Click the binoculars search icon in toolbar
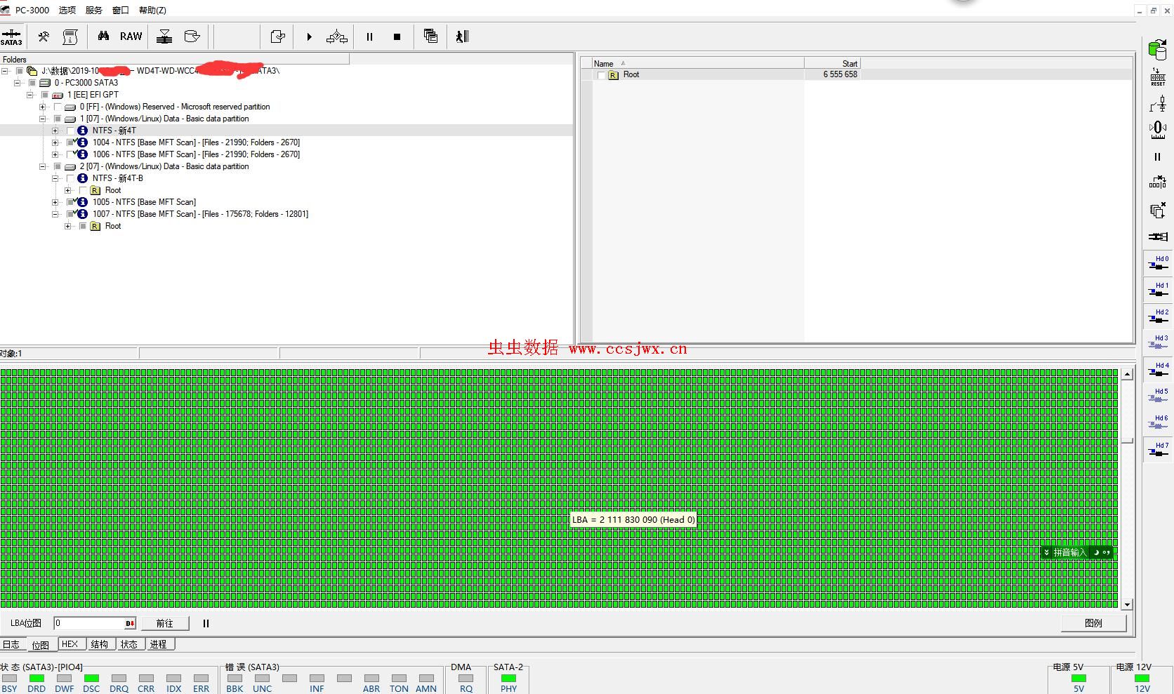 tap(103, 36)
